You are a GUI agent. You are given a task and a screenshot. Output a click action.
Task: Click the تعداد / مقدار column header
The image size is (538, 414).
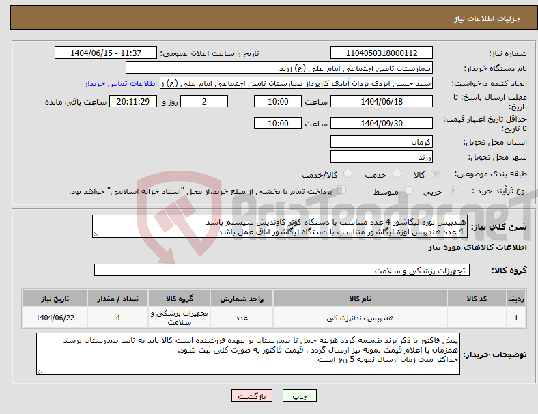click(x=117, y=299)
